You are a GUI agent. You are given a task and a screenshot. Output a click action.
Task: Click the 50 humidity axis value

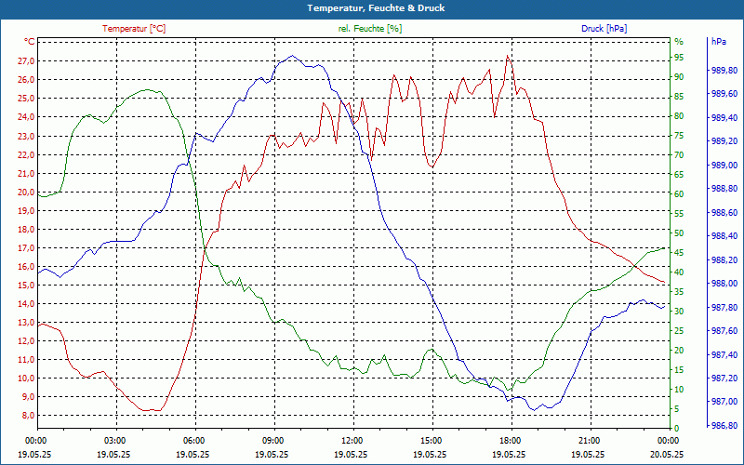(679, 233)
